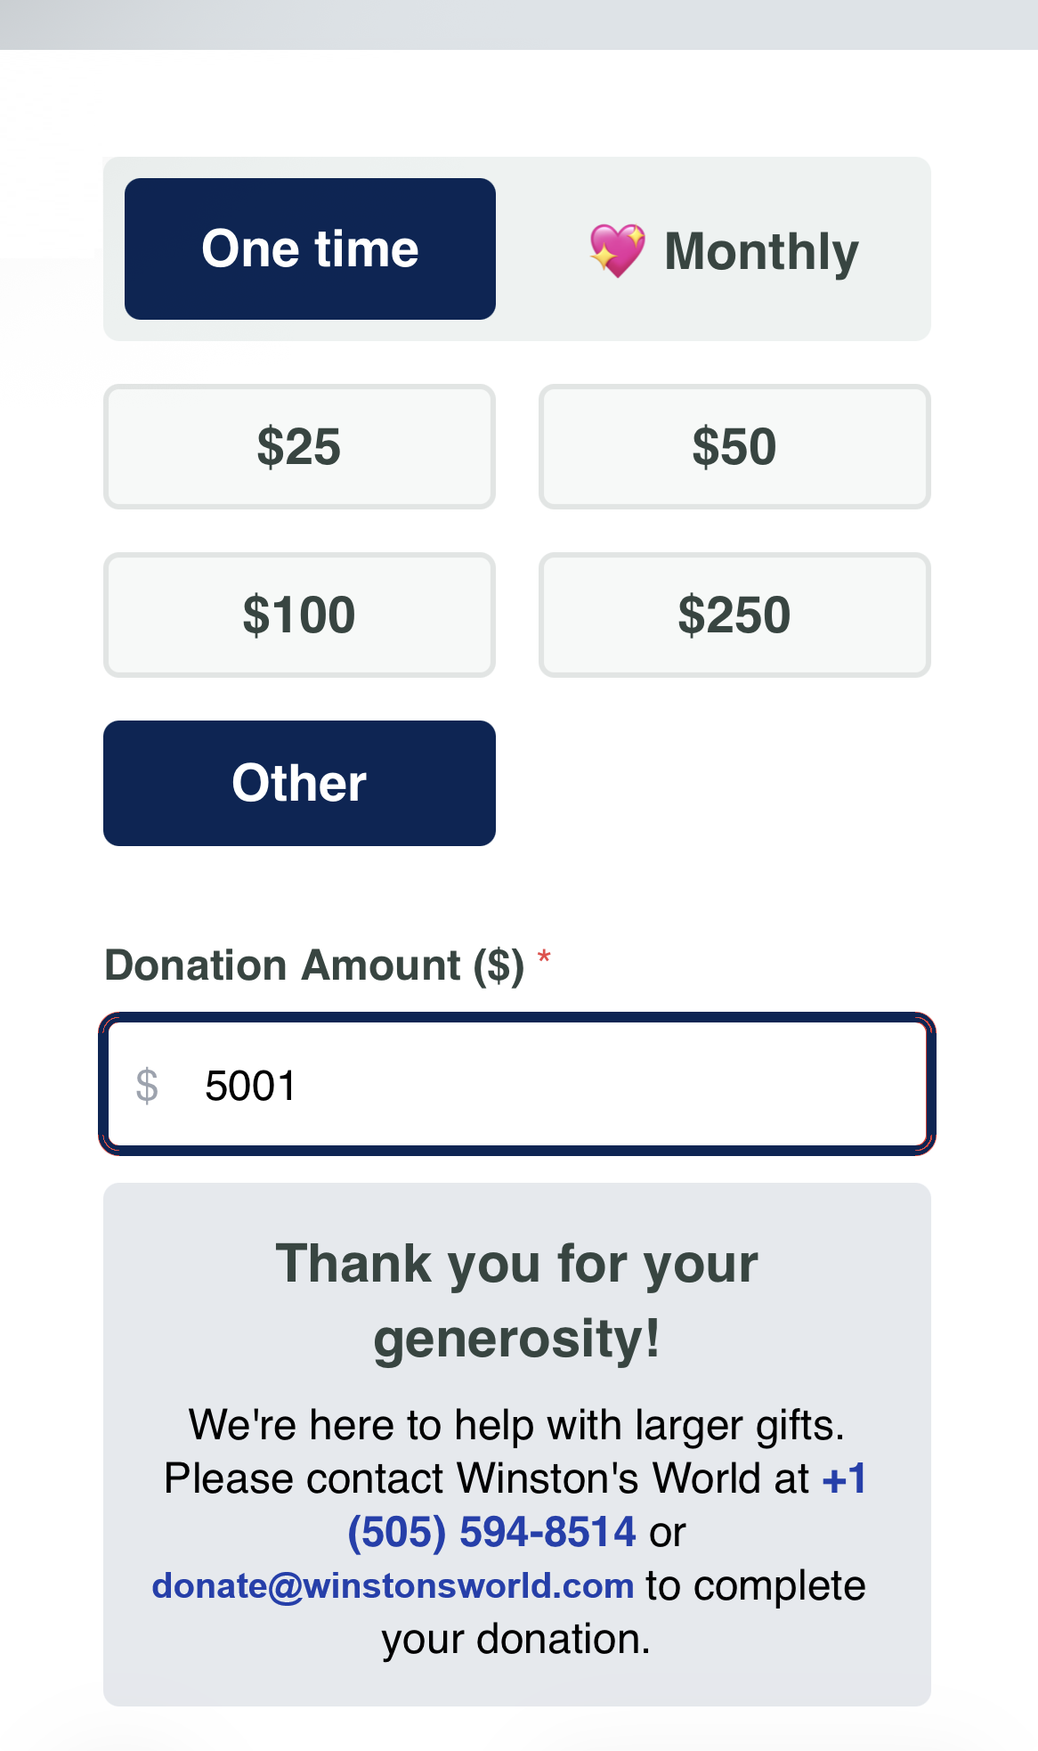Screen dimensions: 1038x1751
Task: Select the Other amount option
Action: pyautogui.click(x=299, y=783)
